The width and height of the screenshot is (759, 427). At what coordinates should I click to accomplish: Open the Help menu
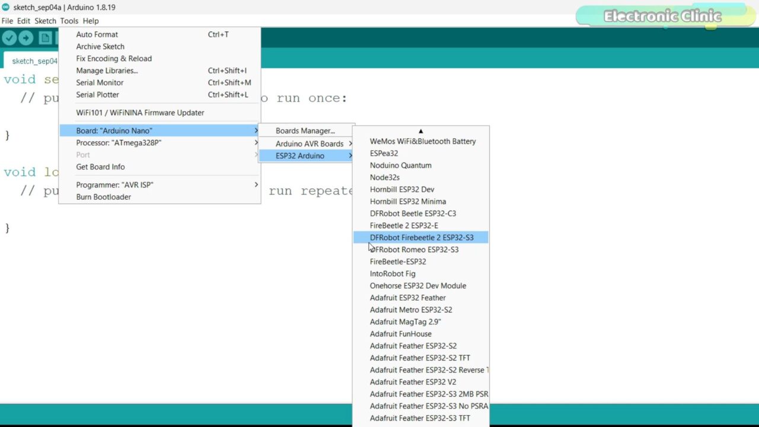(91, 21)
